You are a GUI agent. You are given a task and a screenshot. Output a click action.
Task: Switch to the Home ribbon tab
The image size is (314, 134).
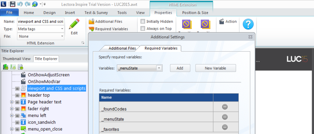(29, 13)
